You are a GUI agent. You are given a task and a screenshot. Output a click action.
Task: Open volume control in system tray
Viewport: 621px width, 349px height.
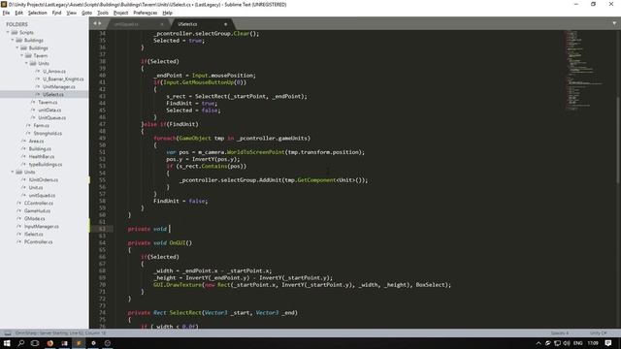pos(567,343)
